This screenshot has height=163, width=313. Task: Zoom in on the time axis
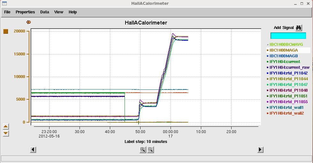142,150
